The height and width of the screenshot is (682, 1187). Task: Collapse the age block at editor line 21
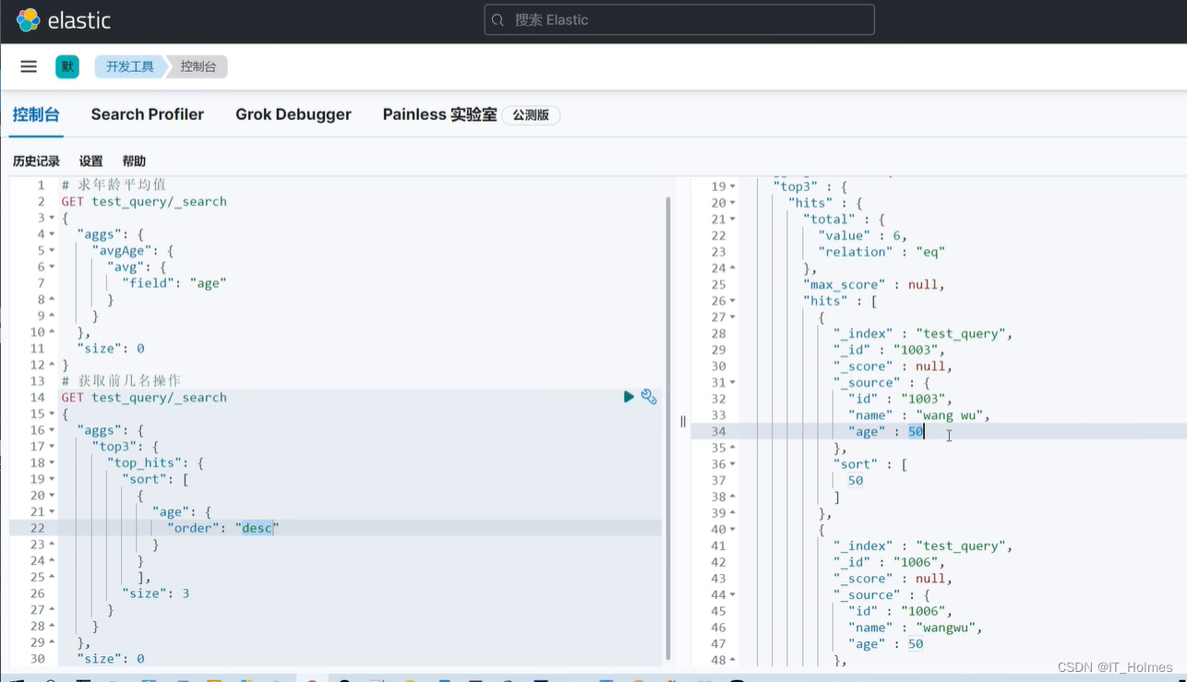coord(52,512)
